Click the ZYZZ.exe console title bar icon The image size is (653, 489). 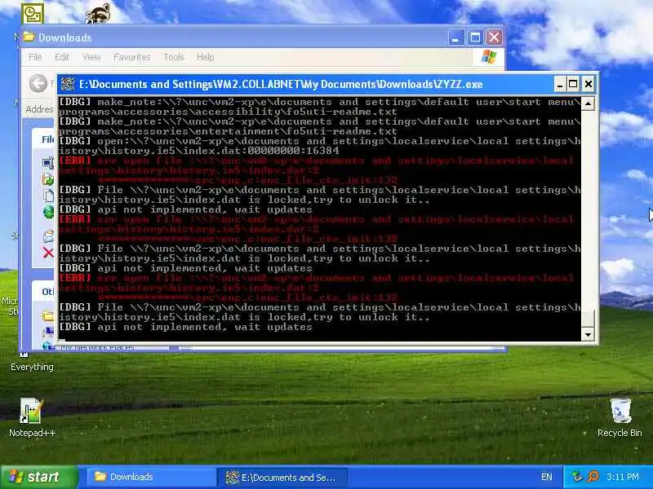(68, 85)
